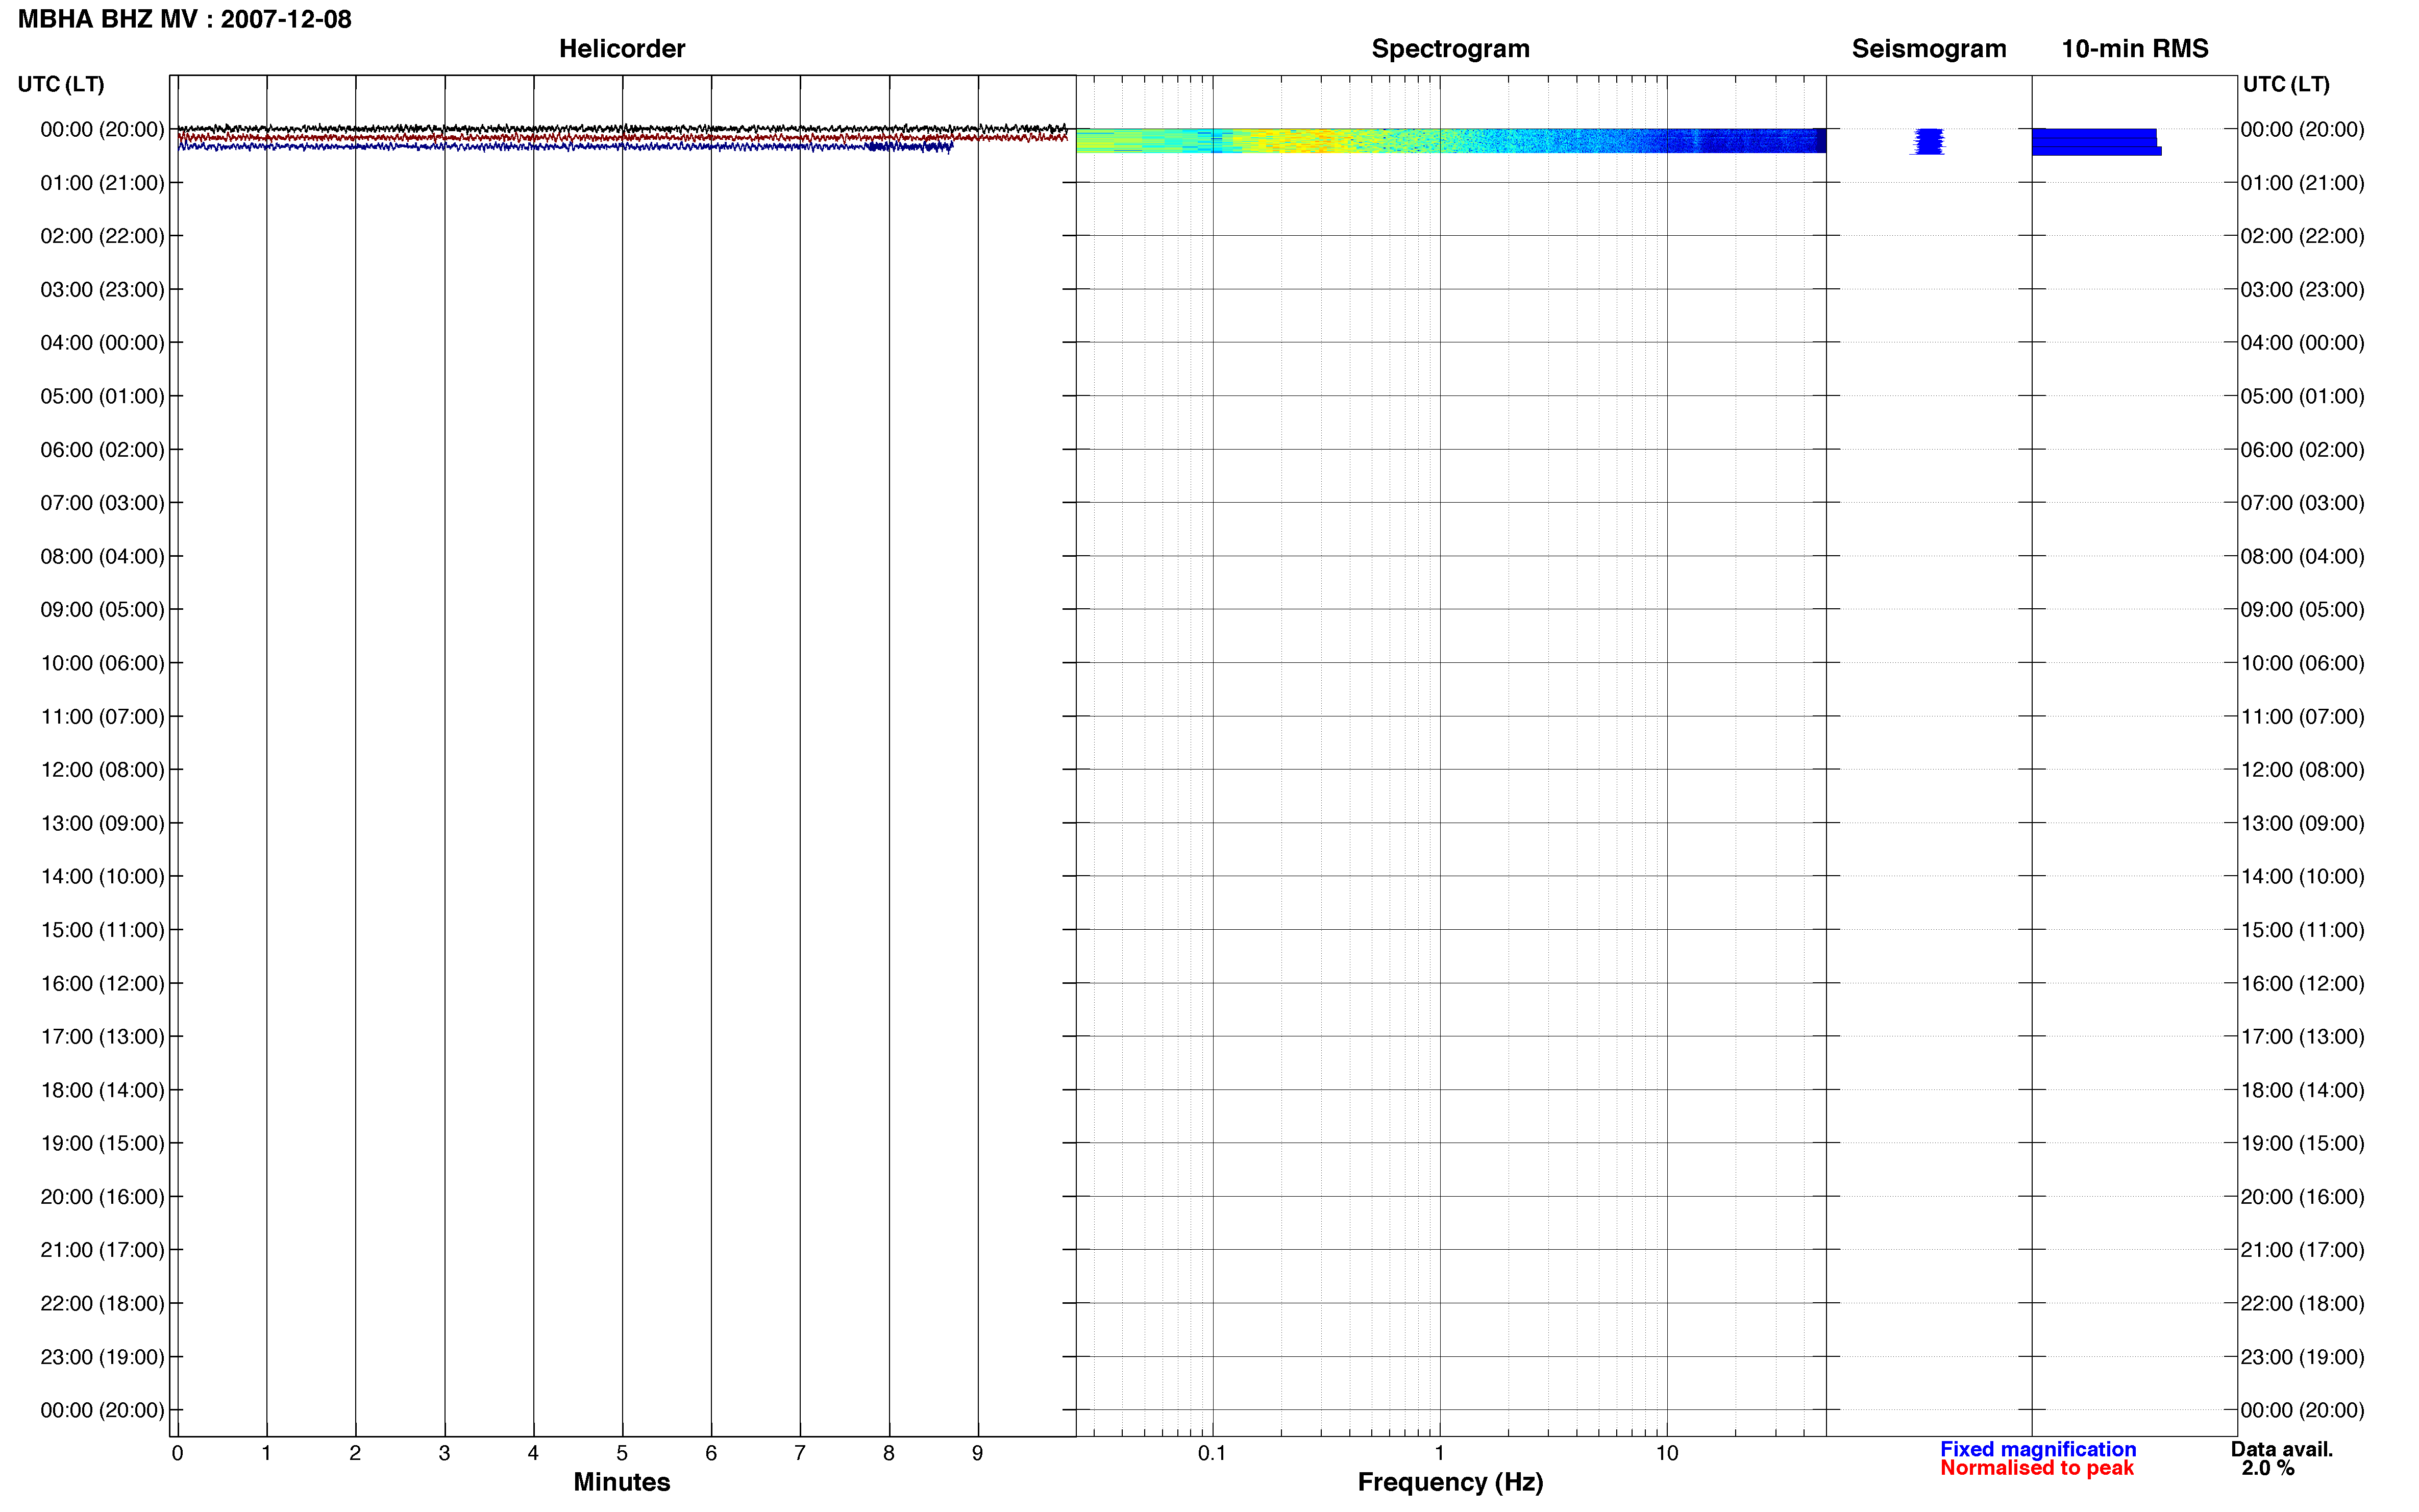Click left time label 01:00 (21:00)

pyautogui.click(x=102, y=183)
